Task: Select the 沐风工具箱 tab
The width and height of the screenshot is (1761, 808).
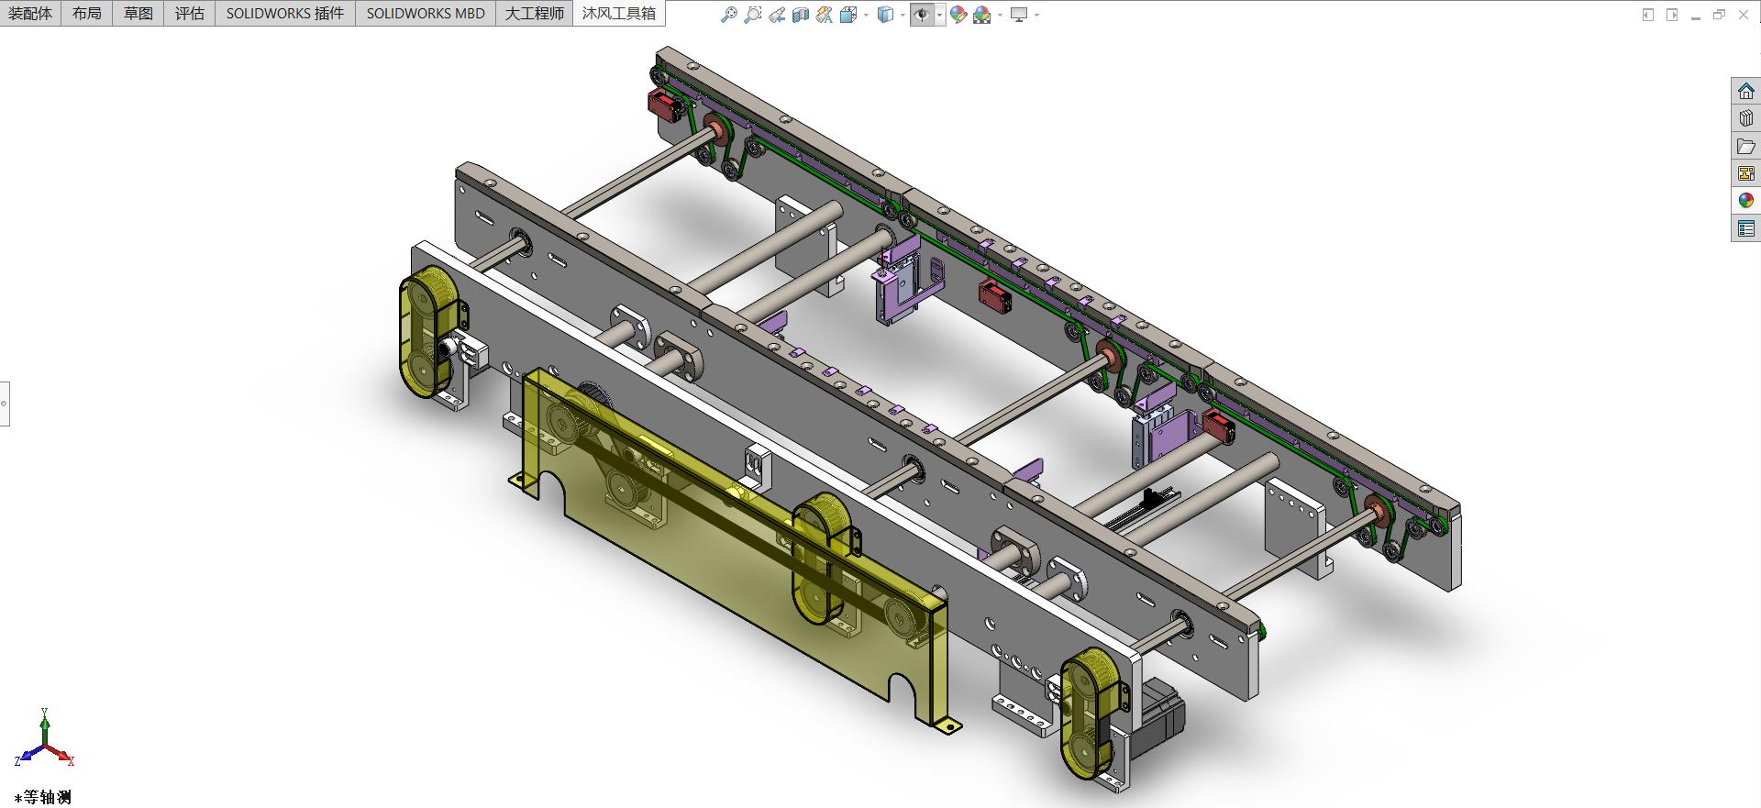Action: pyautogui.click(x=619, y=13)
